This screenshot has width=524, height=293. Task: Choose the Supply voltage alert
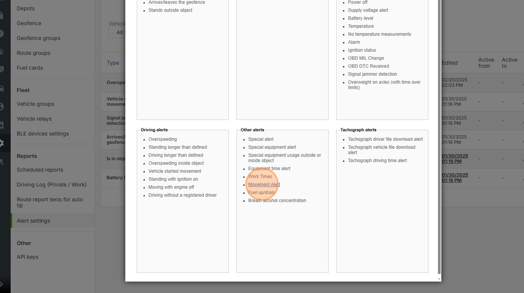[368, 10]
